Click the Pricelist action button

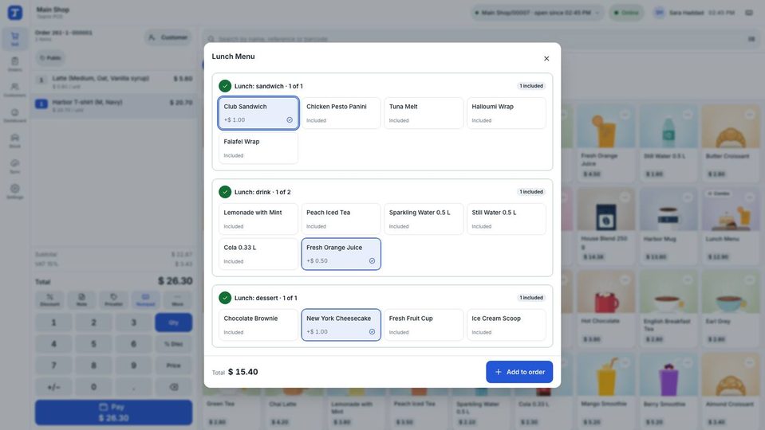click(x=114, y=299)
